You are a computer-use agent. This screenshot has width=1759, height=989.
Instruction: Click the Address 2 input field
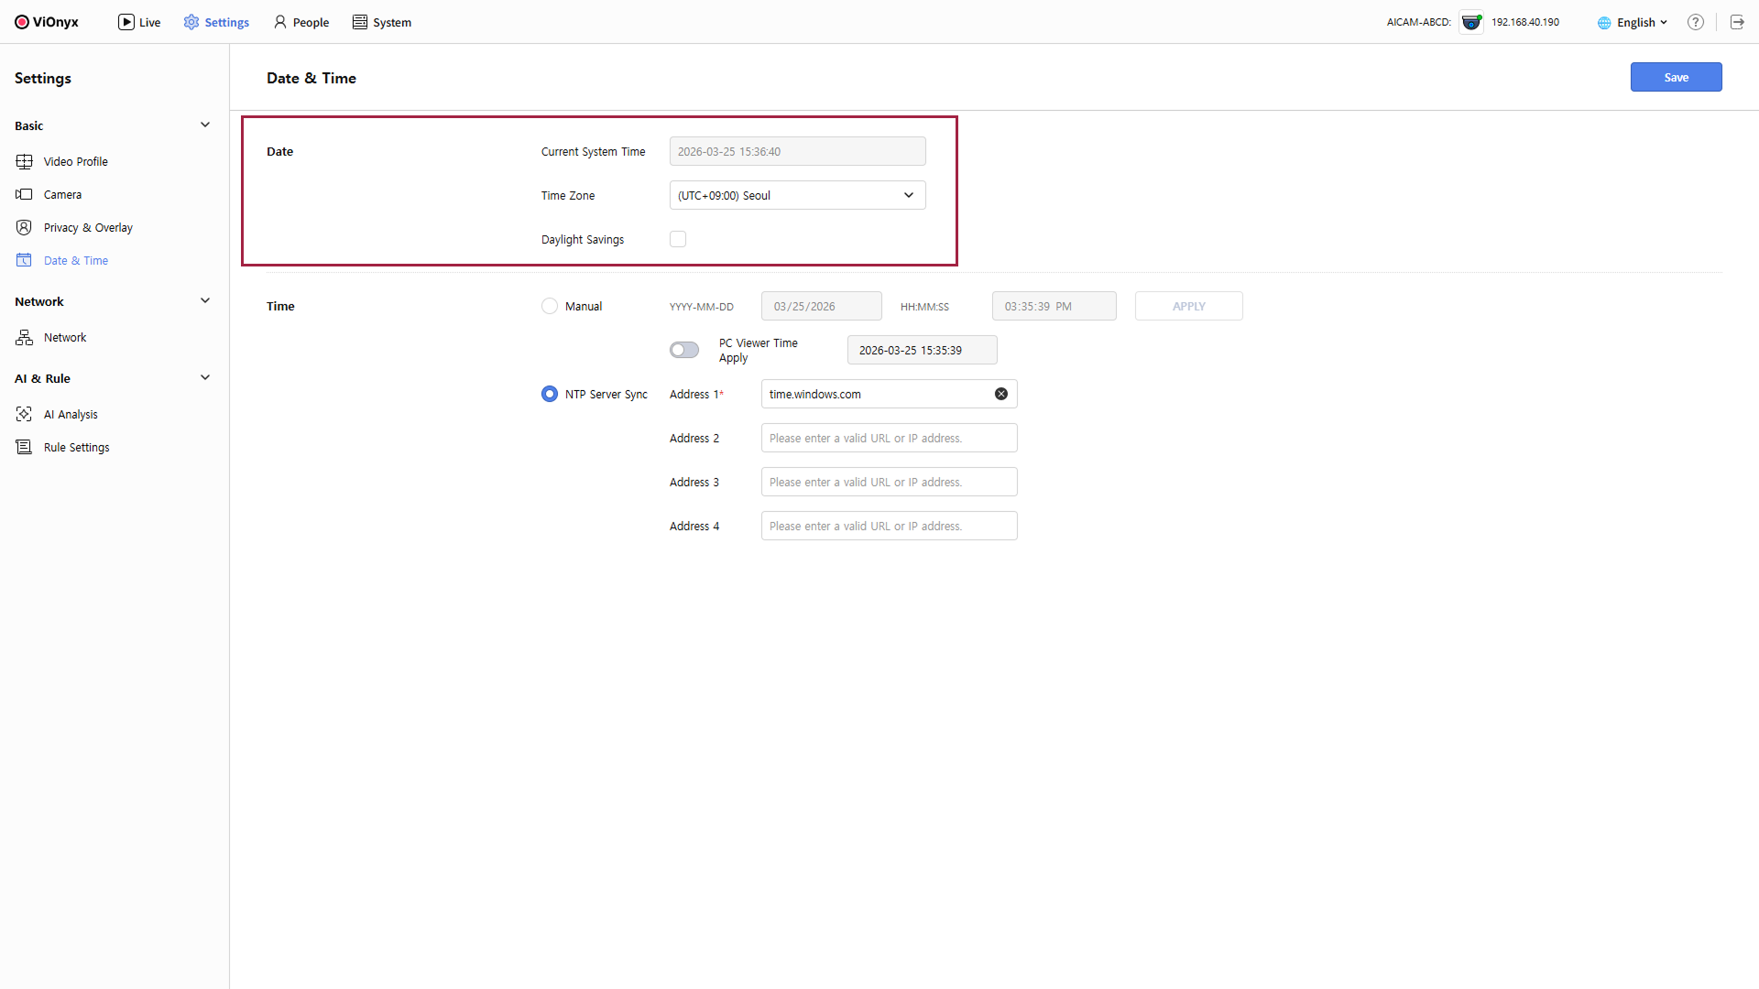[x=889, y=438]
